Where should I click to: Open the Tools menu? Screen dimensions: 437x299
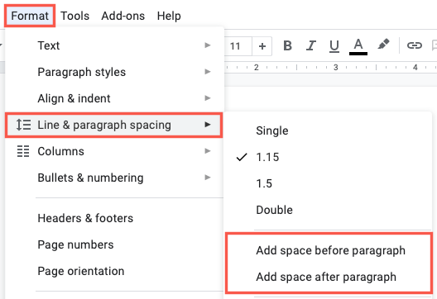point(75,16)
